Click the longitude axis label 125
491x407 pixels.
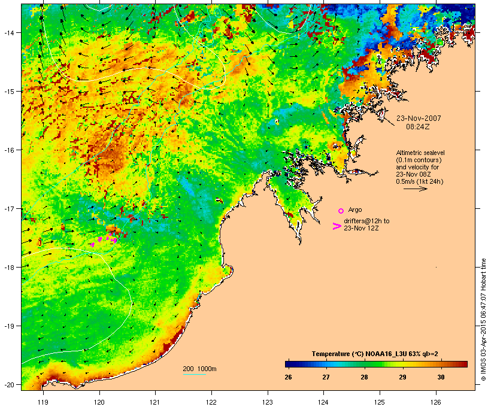(380, 402)
